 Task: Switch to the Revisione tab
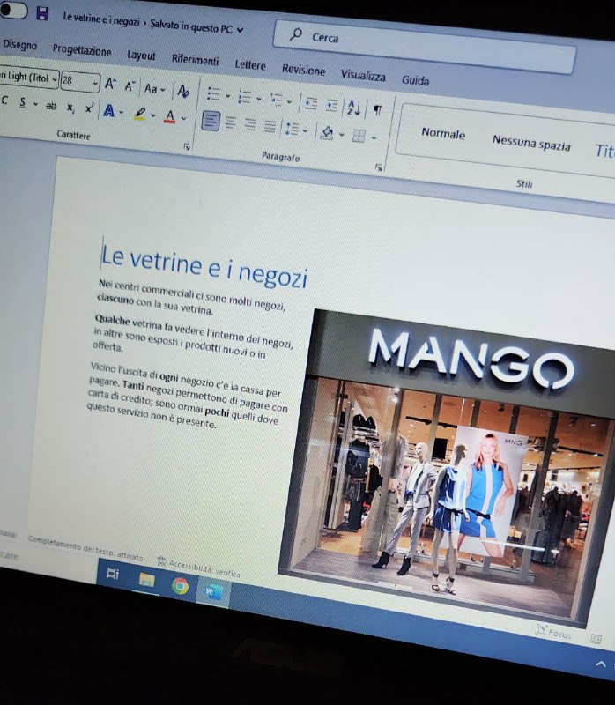tap(303, 69)
